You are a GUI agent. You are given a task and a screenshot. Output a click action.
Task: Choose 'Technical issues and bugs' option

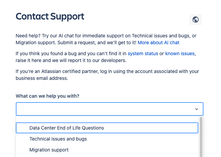point(58,139)
